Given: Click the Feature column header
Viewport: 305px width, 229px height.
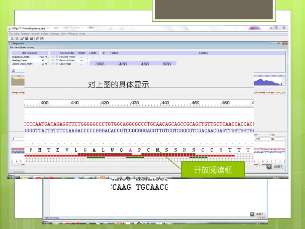Looking at the screenshot, I should pos(114,53).
